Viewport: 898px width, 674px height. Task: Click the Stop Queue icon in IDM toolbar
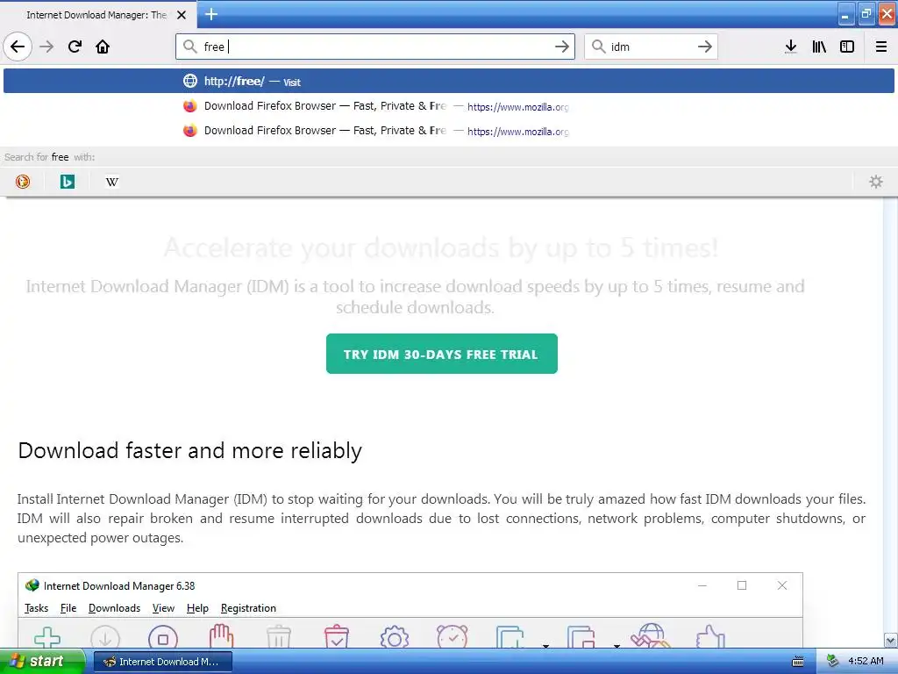pos(581,636)
